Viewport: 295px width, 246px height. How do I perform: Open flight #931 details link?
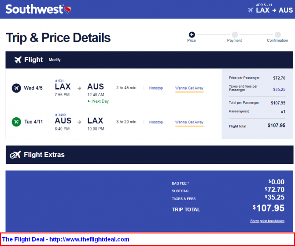(59, 81)
